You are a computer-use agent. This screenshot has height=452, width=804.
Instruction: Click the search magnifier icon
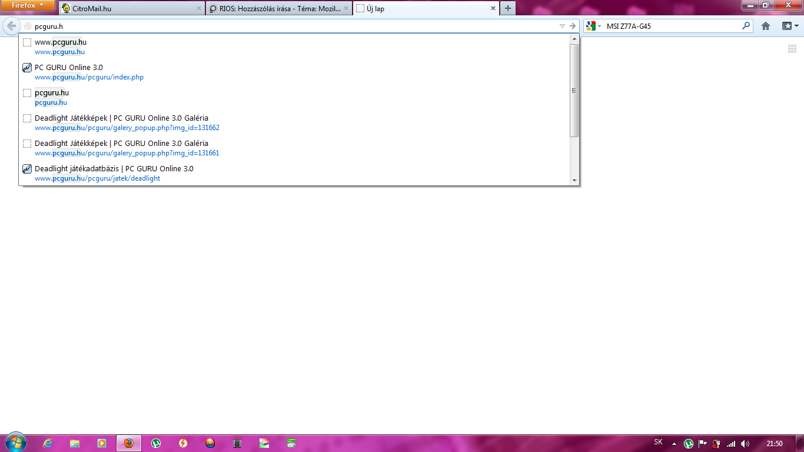[x=746, y=26]
